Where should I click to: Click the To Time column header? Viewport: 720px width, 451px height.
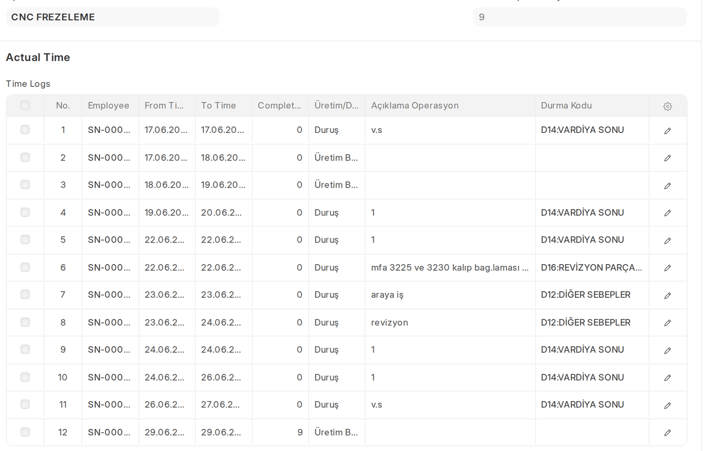pos(224,105)
